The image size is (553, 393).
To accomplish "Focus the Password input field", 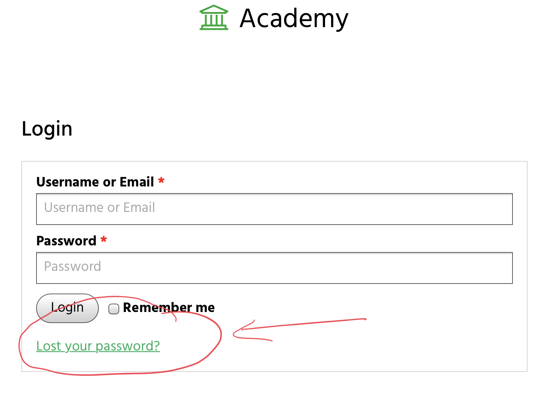I will [x=274, y=268].
